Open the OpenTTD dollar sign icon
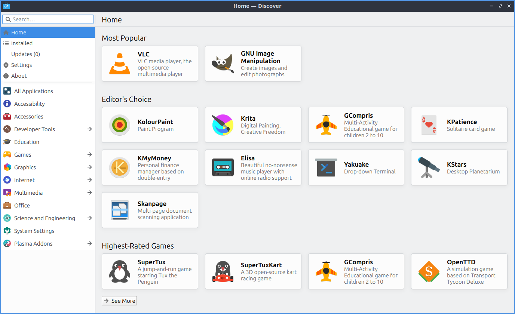The height and width of the screenshot is (314, 515). pos(429,272)
